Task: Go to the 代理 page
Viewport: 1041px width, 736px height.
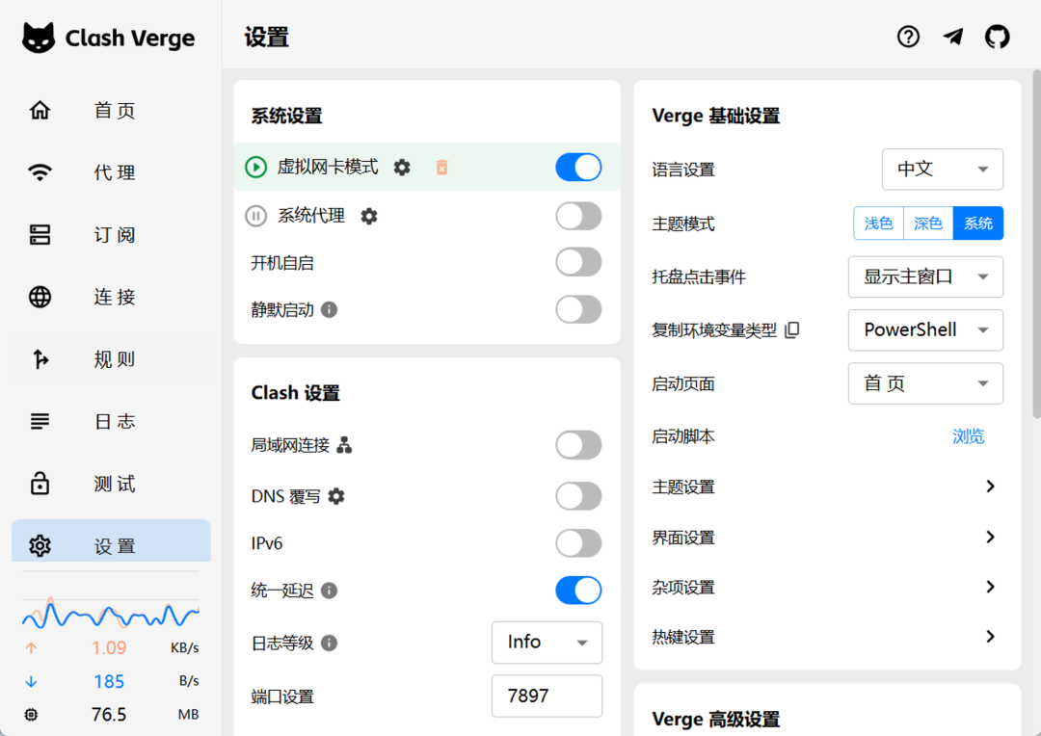Action: [112, 171]
